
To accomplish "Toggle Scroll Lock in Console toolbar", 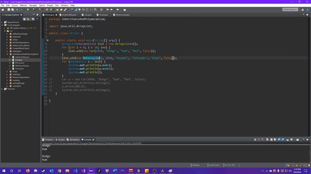I will [271, 140].
